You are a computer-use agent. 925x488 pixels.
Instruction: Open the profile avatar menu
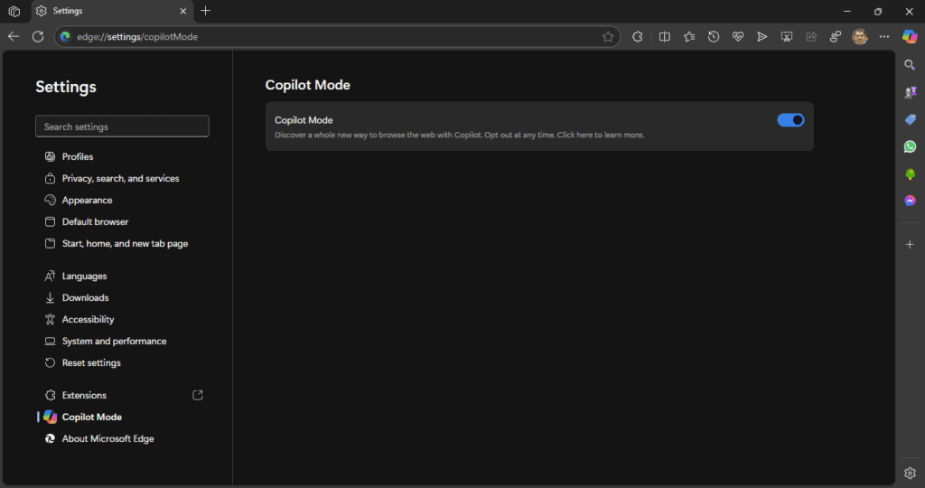pos(860,36)
